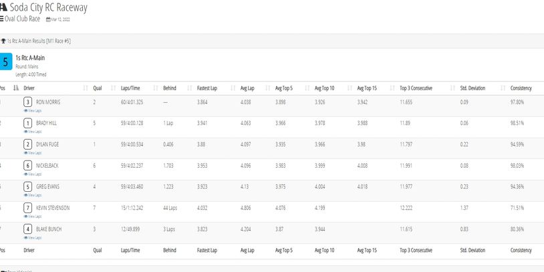Select Brady Hill consistency 98.51%
Screen dimensions: 544x272
click(517, 124)
